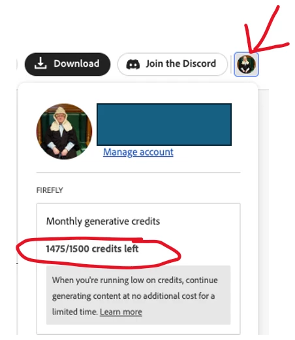Screen dimensions: 295x340
Task: Click the word Download on the black button
Action: click(76, 63)
